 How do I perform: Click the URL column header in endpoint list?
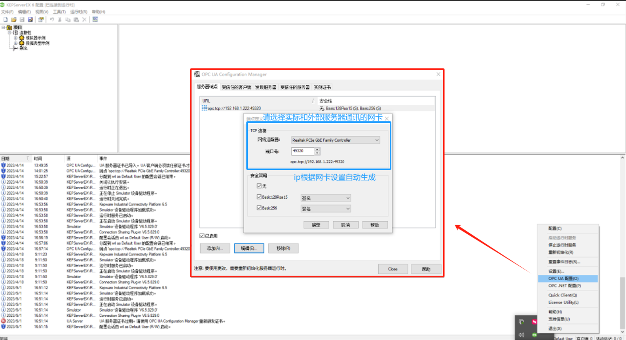[258, 101]
